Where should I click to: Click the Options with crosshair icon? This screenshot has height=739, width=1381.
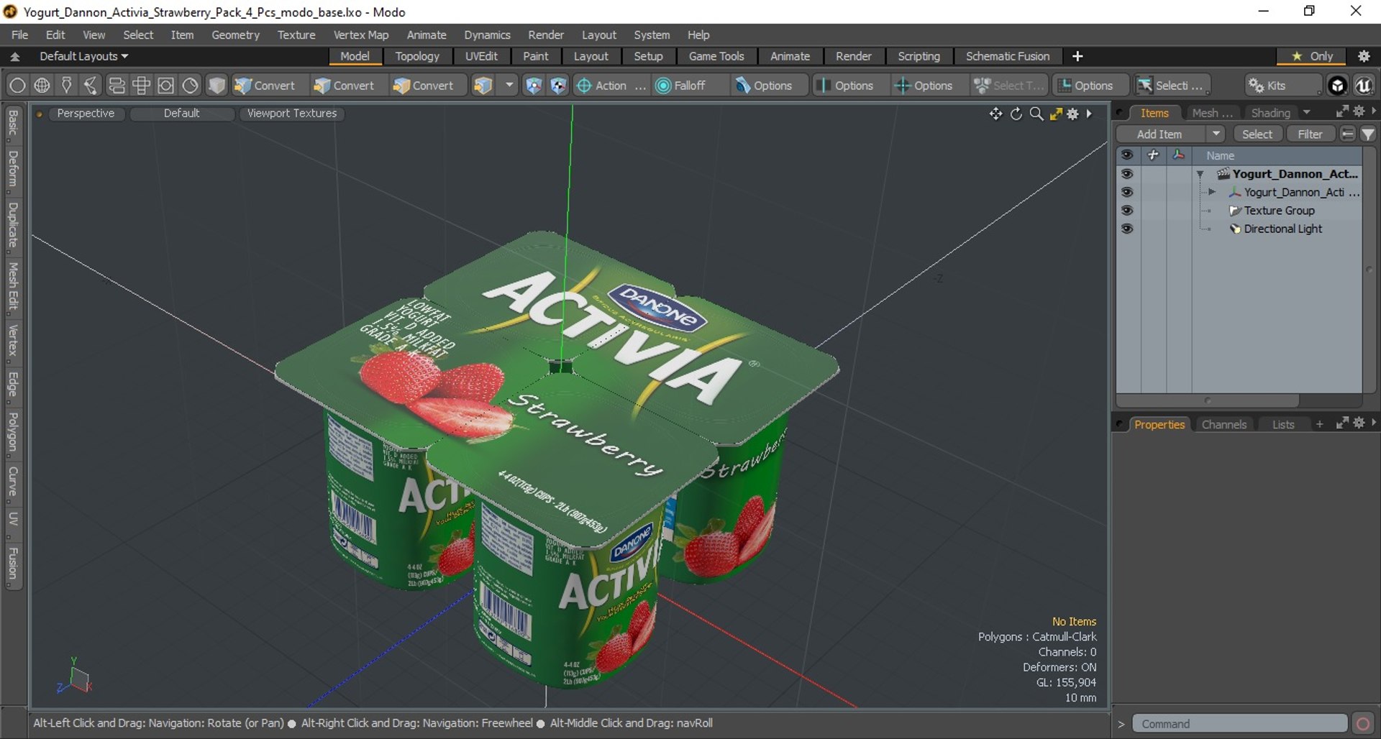[x=924, y=86]
